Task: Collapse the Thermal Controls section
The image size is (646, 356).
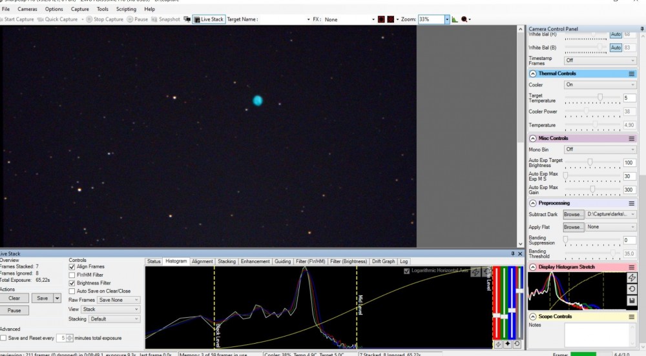Action: (x=533, y=74)
